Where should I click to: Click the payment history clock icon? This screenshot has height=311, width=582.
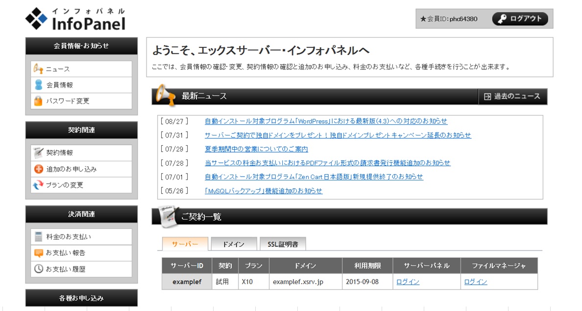[x=38, y=269]
